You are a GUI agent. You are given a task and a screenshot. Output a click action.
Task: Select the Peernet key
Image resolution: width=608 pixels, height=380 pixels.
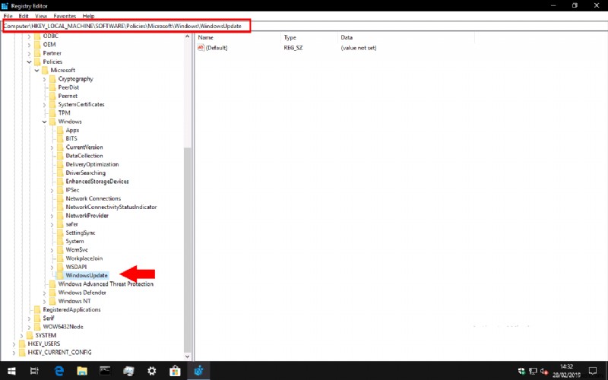point(68,96)
